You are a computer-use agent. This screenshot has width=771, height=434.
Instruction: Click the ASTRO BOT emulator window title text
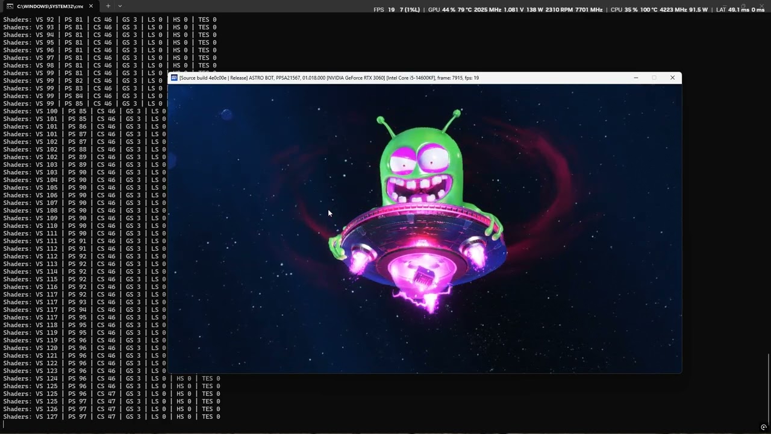tap(329, 78)
